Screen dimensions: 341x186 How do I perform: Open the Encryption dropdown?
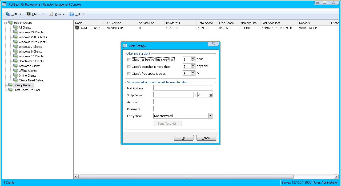[x=211, y=116]
